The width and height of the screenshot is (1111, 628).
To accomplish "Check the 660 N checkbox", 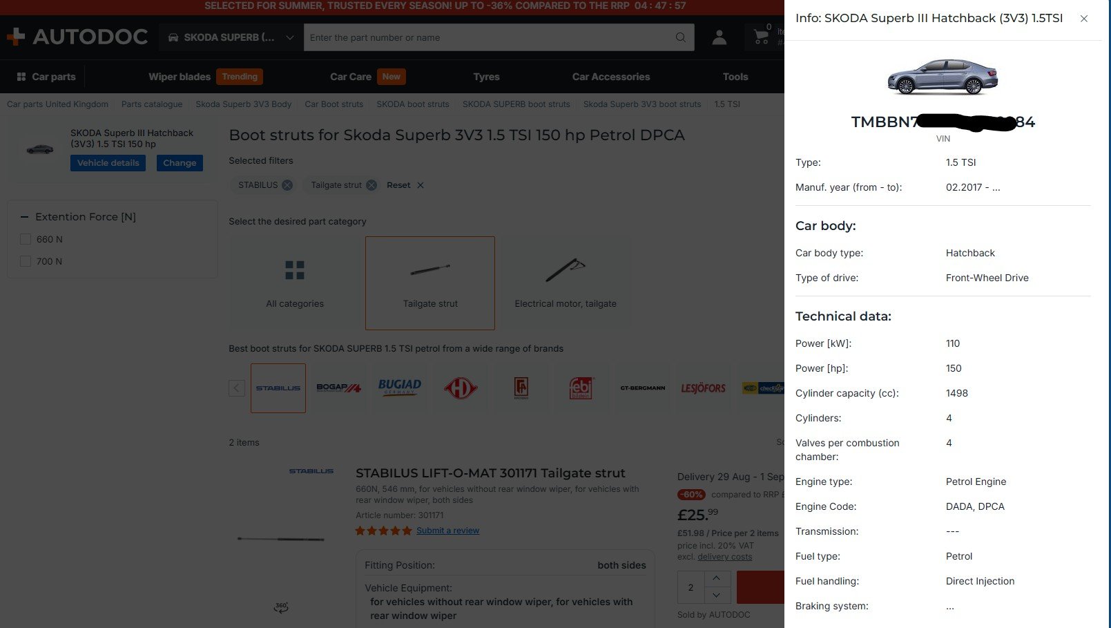I will [26, 239].
